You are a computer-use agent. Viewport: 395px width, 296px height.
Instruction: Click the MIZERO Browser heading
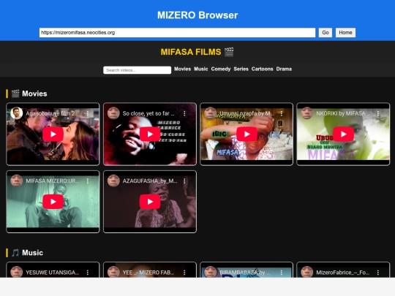[x=197, y=15]
